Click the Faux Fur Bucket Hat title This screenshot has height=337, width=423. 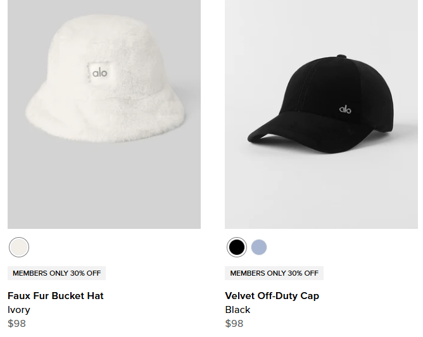(56, 295)
